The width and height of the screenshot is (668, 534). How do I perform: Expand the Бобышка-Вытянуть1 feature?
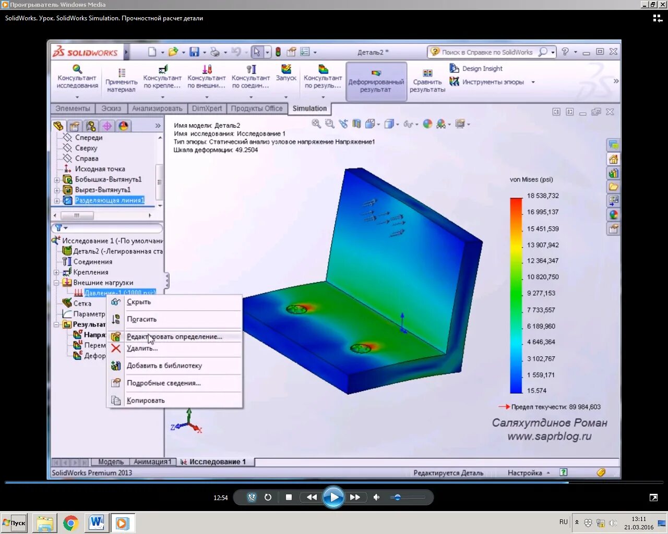click(57, 180)
